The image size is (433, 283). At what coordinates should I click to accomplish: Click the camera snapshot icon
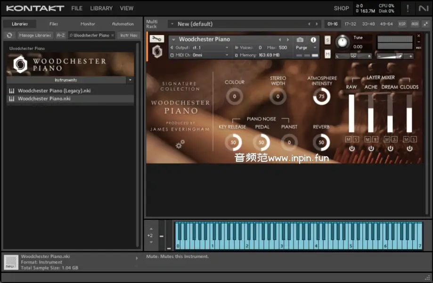tap(300, 40)
